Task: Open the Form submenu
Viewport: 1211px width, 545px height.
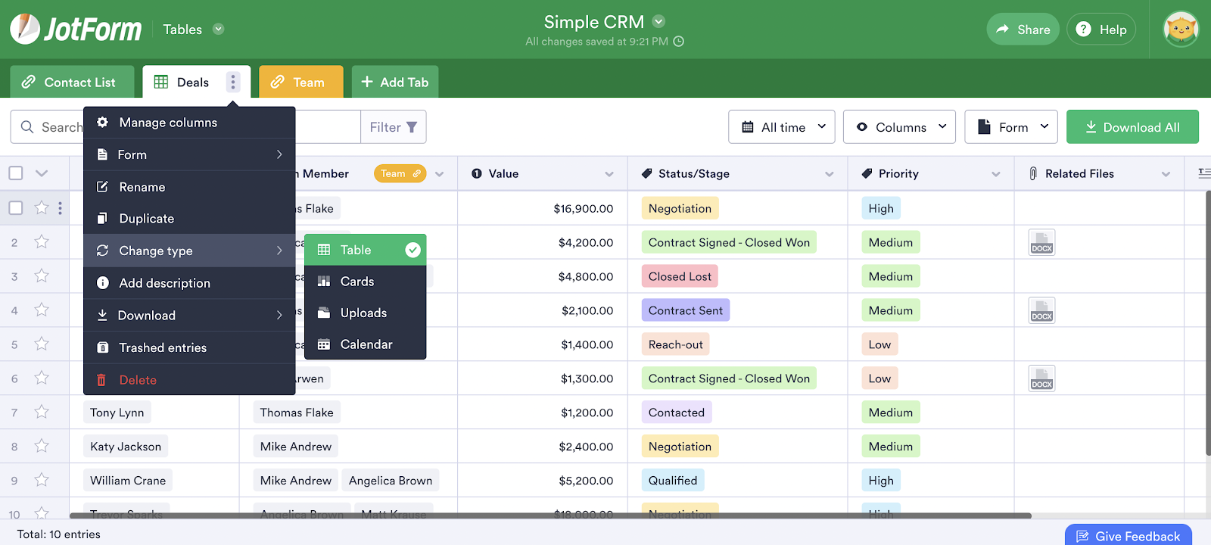Action: 189,154
